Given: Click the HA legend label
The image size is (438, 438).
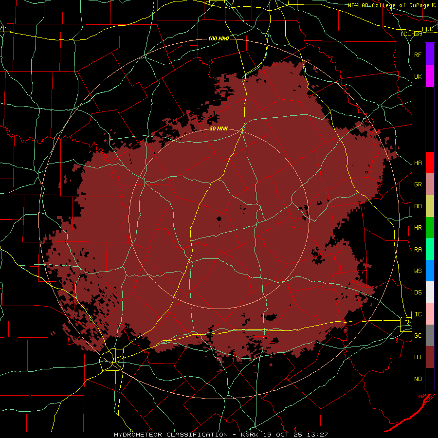Looking at the screenshot, I should coord(418,163).
